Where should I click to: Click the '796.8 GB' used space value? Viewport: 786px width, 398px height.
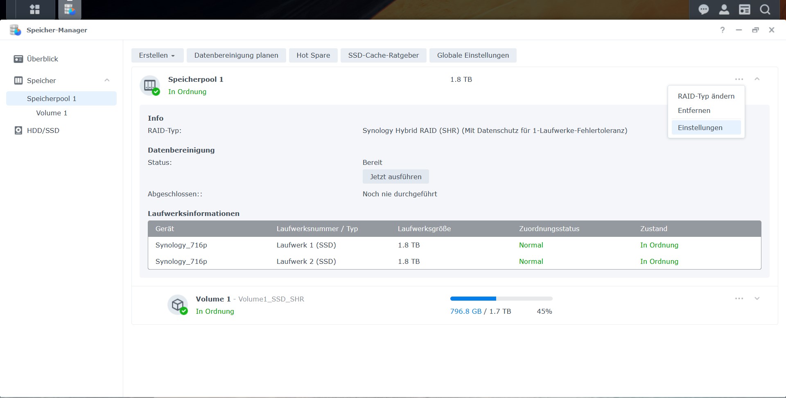(x=466, y=312)
